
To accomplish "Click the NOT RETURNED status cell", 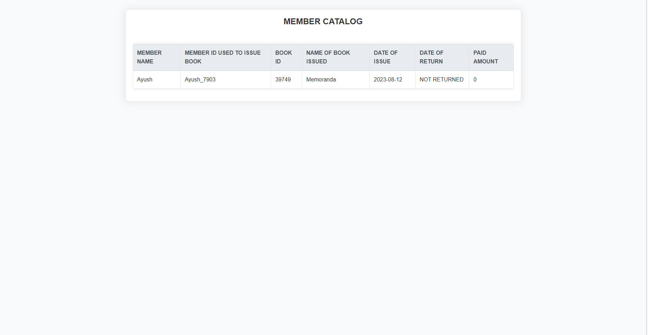I will point(441,79).
